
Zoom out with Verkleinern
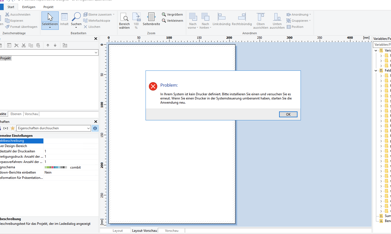click(x=172, y=21)
